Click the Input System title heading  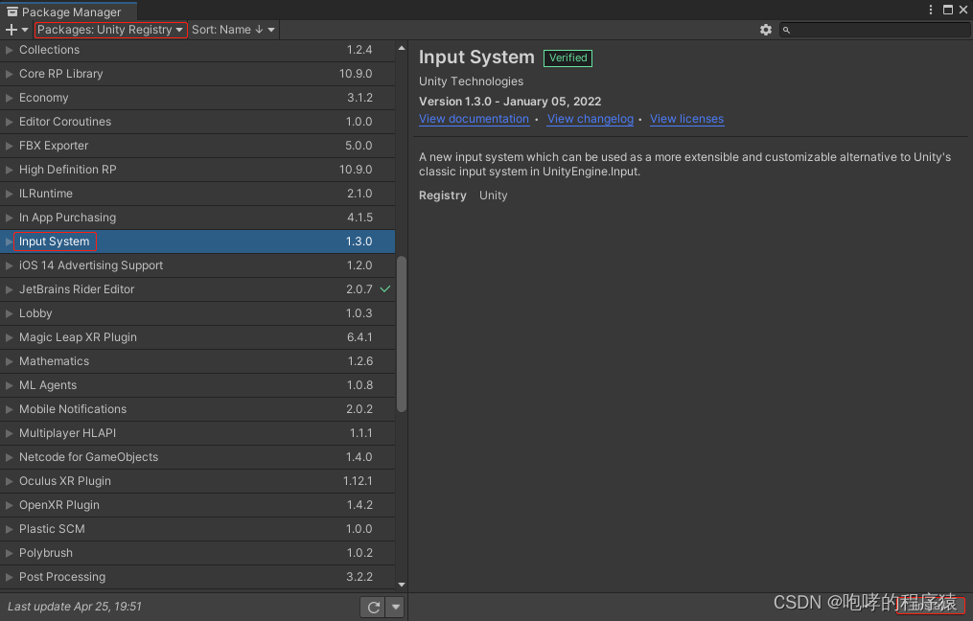[476, 57]
